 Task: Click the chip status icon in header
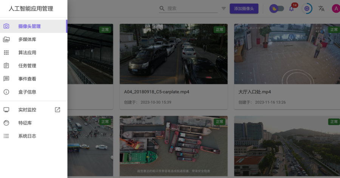(307, 8)
